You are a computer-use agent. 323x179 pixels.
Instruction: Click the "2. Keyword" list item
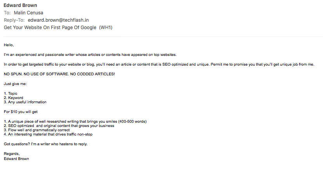14,98
